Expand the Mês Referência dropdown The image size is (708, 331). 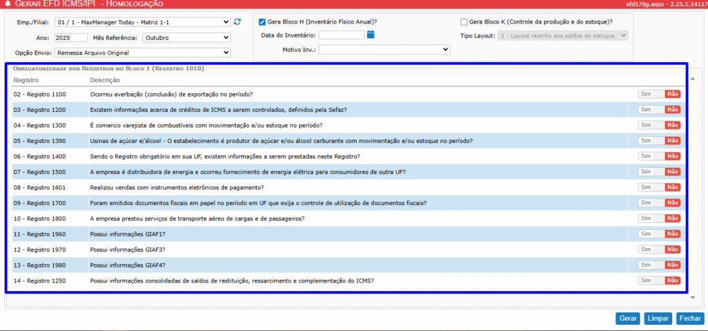click(185, 37)
